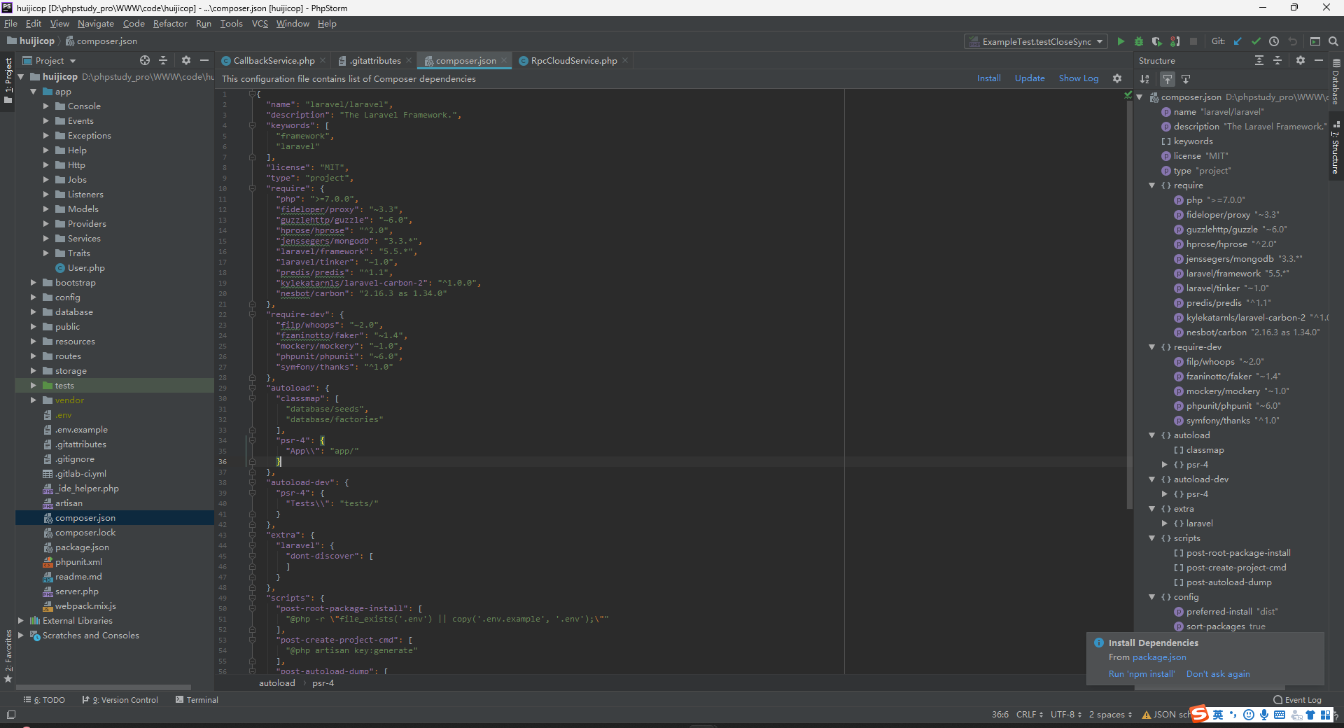The width and height of the screenshot is (1344, 728).
Task: Open Structure panel settings gear
Action: 1301,60
